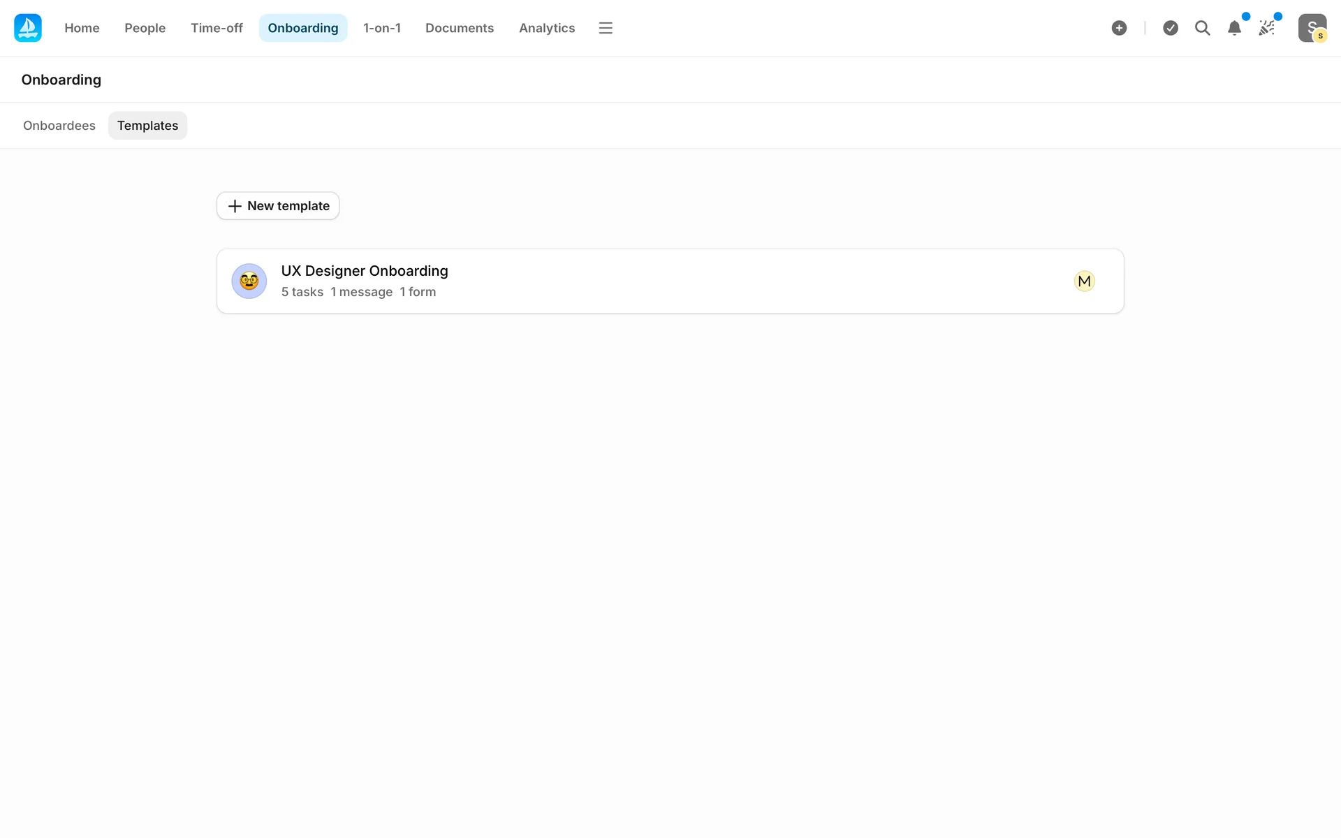Click the confetti celebration icon
The width and height of the screenshot is (1341, 838).
(1266, 28)
